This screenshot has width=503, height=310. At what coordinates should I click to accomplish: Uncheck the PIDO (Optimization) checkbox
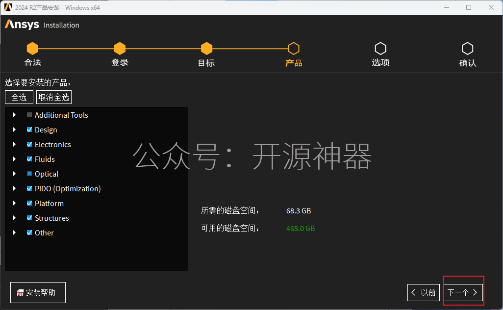pos(29,188)
